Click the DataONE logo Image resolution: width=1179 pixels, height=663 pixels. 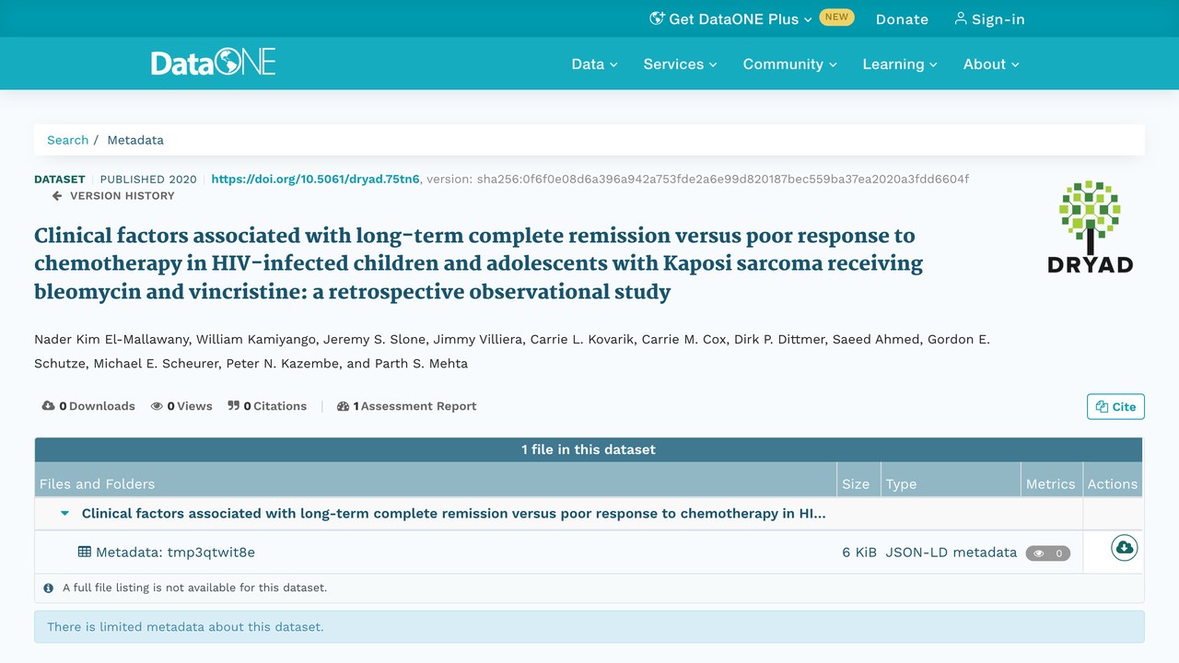tap(213, 63)
